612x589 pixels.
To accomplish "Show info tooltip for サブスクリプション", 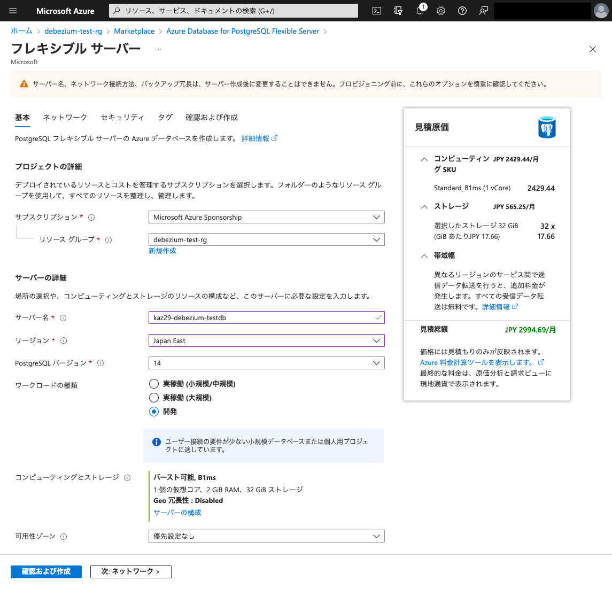I will (x=91, y=218).
